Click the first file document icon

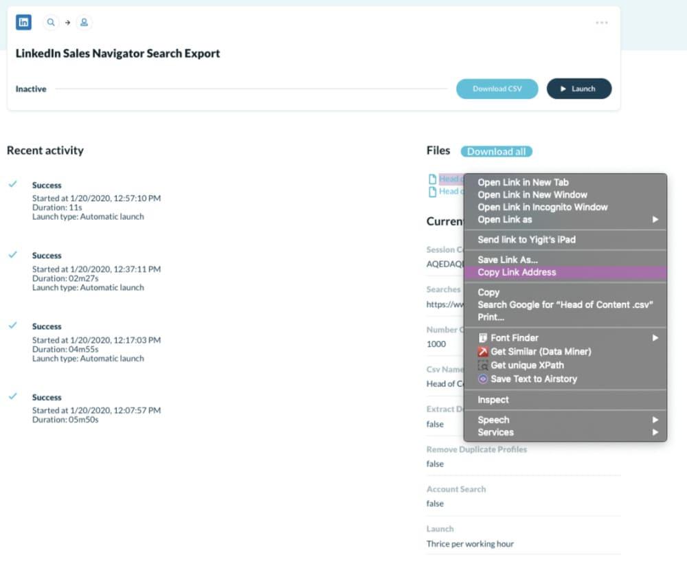click(x=432, y=179)
